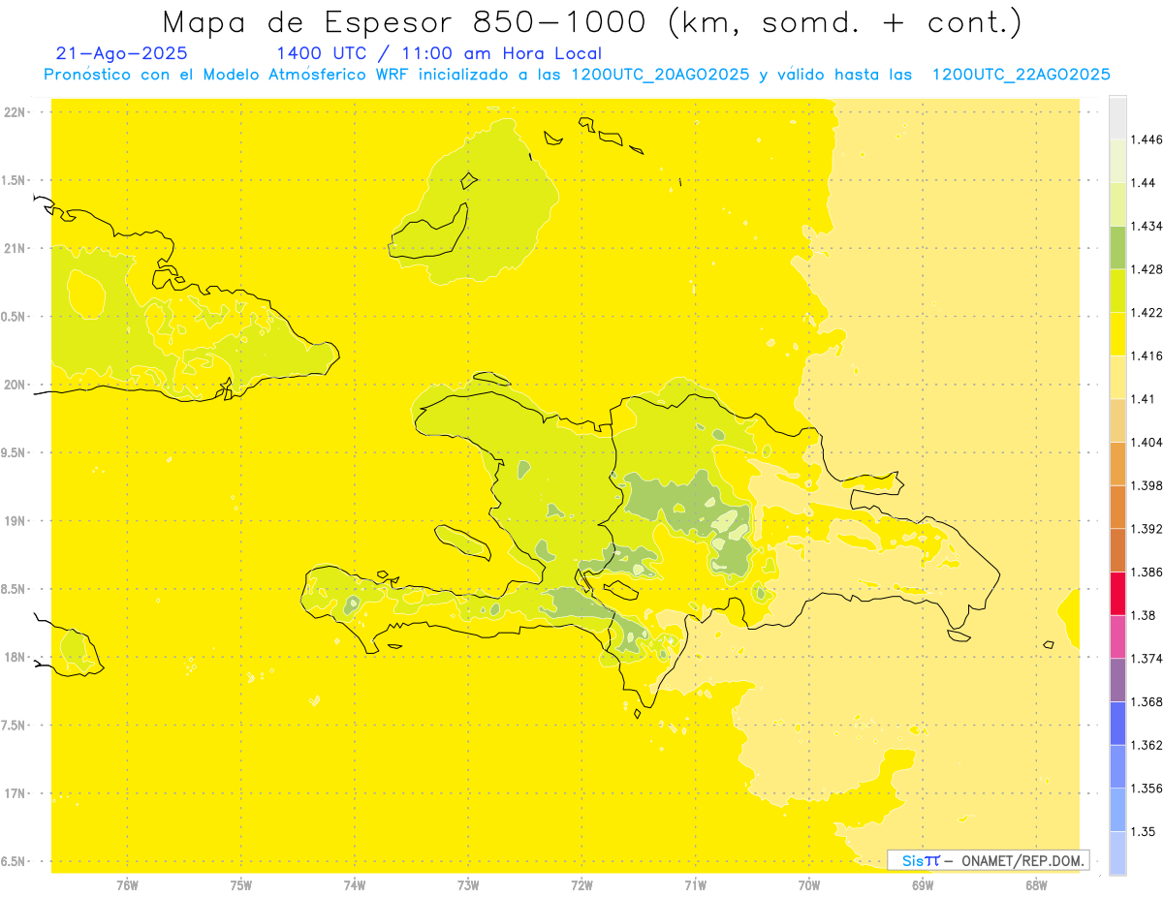Click the latitude label '22N'
1163x898 pixels.
[x=15, y=112]
